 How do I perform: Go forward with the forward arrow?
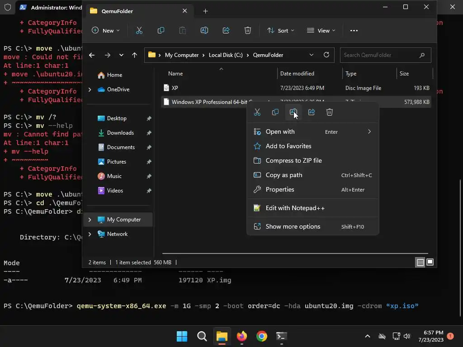click(x=108, y=55)
